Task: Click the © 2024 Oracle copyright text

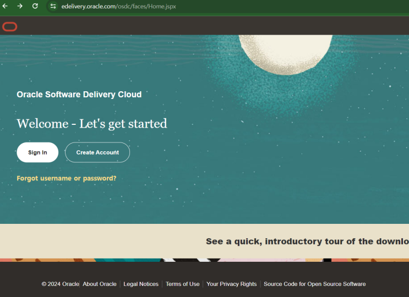Action: [60, 284]
